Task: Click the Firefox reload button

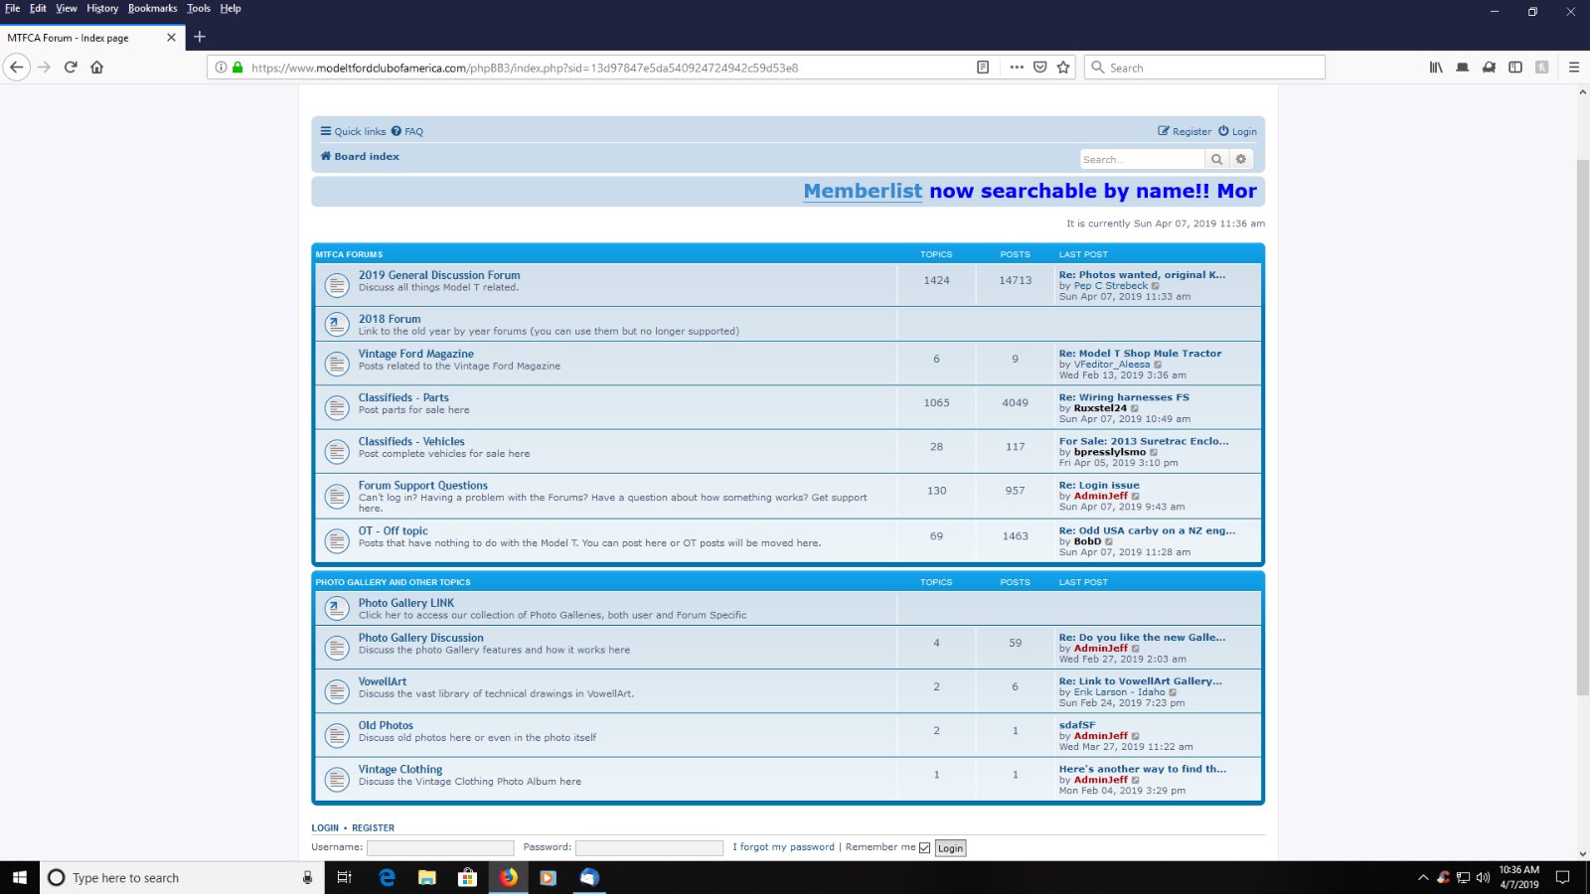Action: [x=71, y=68]
